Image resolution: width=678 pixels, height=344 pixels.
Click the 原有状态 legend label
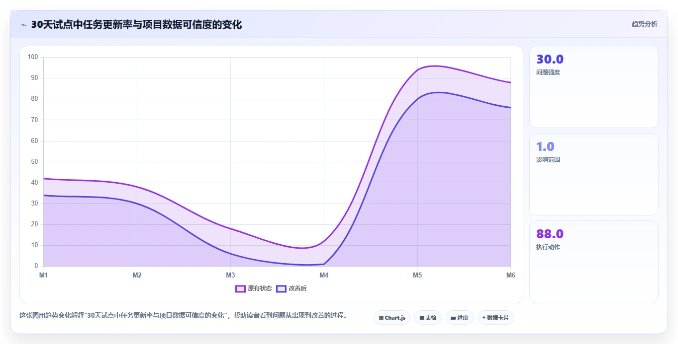click(260, 288)
